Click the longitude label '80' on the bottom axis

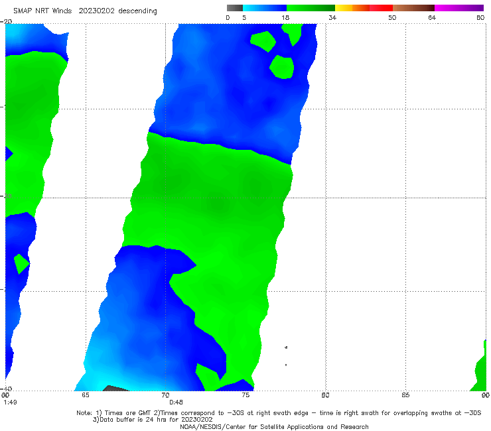point(325,395)
